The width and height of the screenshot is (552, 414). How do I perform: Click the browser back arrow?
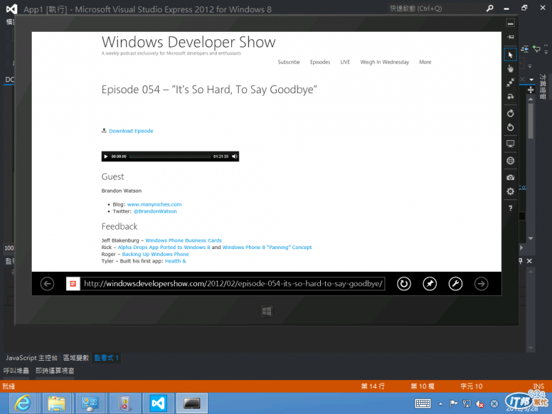click(47, 284)
